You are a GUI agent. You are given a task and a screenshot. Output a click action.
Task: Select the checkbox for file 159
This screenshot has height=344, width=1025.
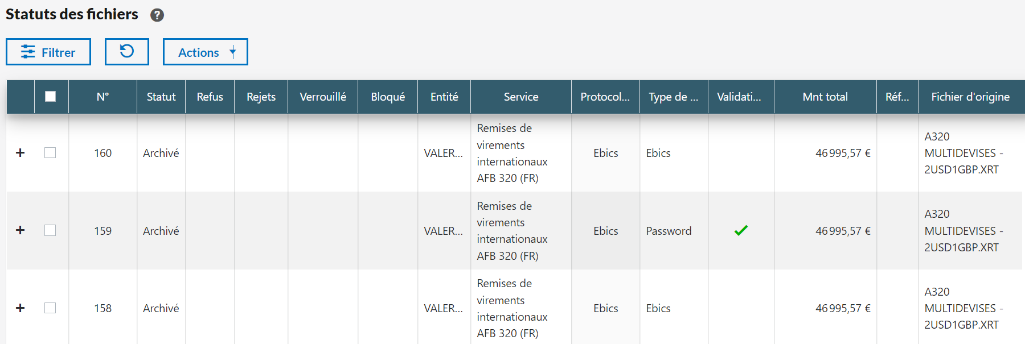point(50,230)
